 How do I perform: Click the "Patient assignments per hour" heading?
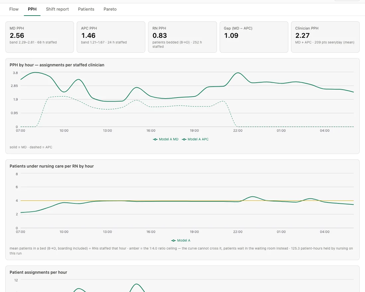[38, 272]
